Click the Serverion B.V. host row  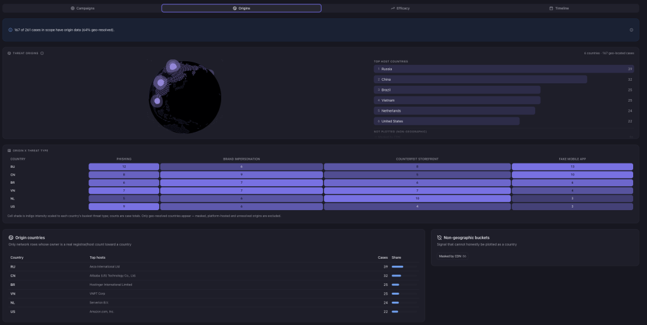(215, 303)
